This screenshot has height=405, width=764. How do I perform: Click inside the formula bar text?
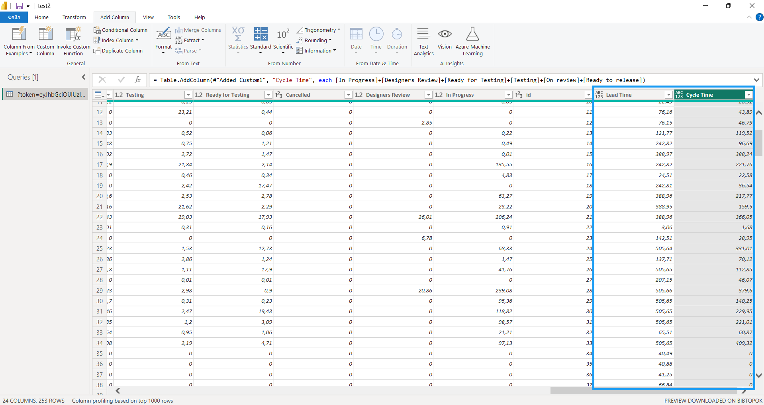398,80
